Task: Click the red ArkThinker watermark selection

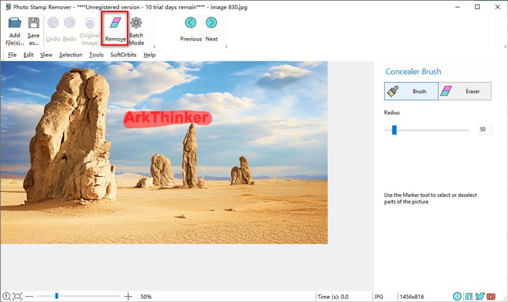Action: click(168, 119)
